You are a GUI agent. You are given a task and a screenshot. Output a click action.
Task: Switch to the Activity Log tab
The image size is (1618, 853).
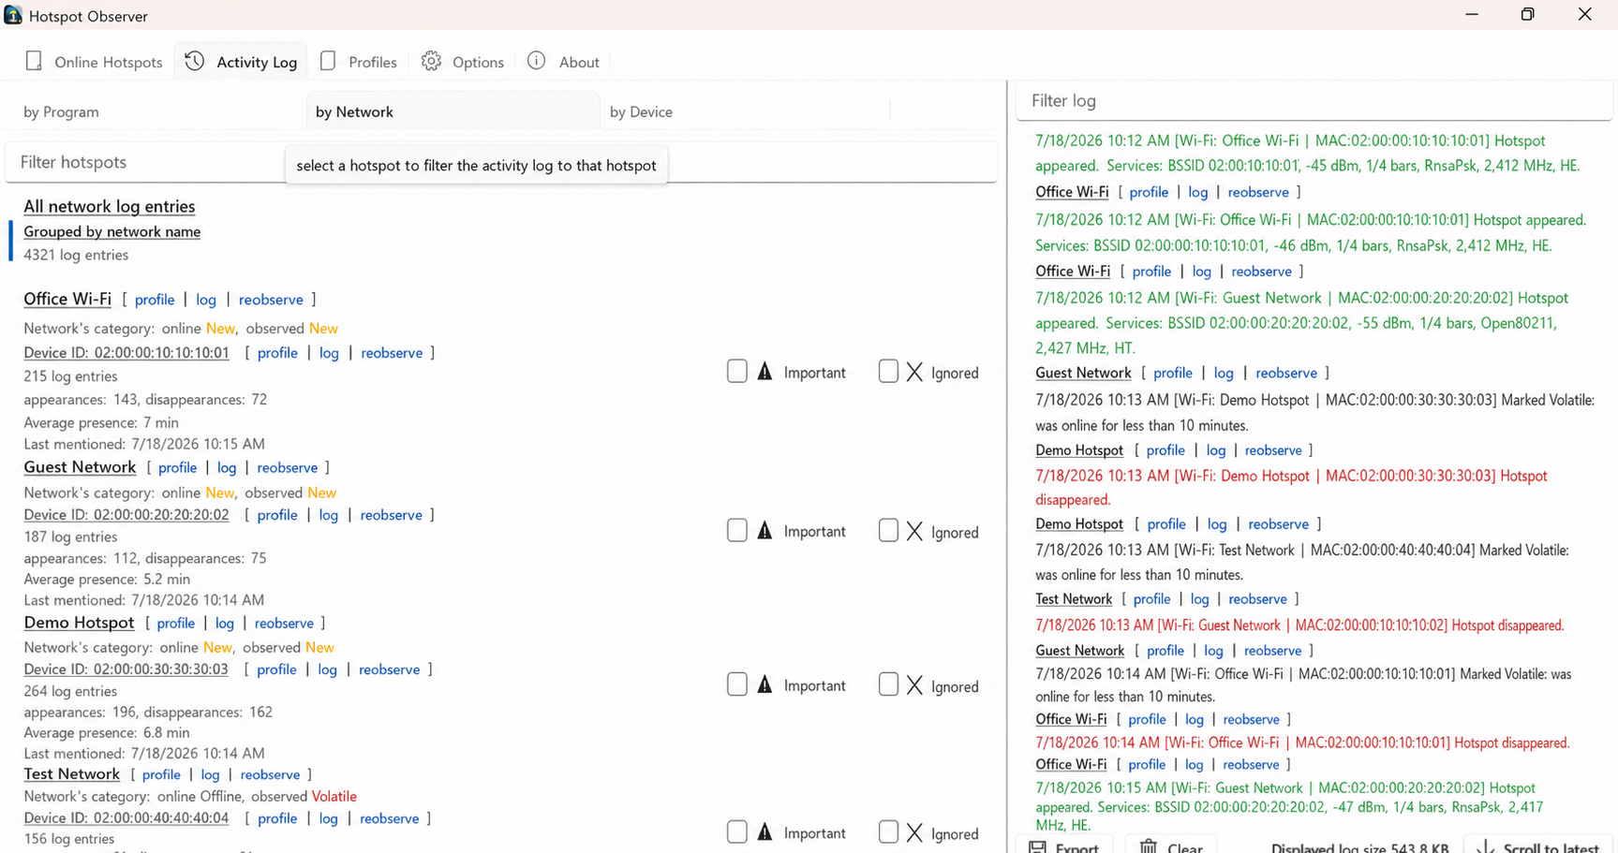point(242,62)
